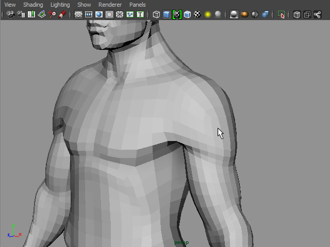
Task: Switch to Wireframe display cube icon
Action: [156, 14]
